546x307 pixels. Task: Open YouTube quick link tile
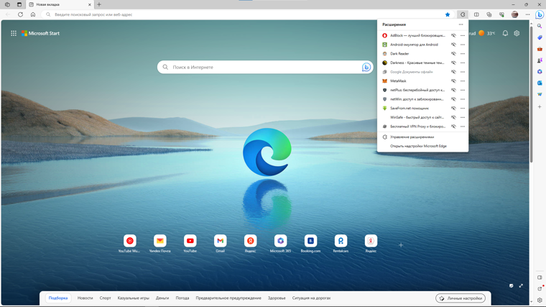point(190,243)
